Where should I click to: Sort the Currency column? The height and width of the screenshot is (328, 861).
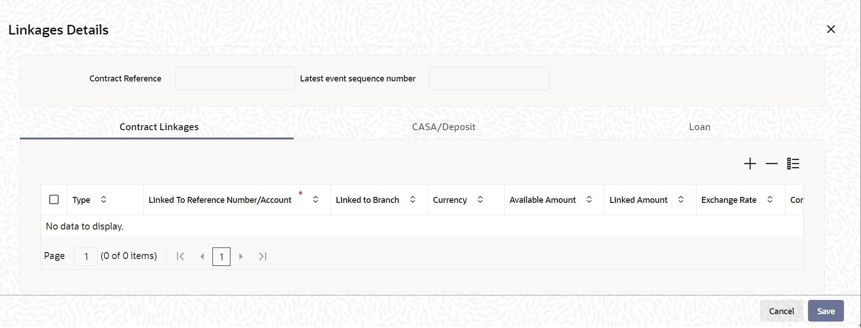coord(480,200)
